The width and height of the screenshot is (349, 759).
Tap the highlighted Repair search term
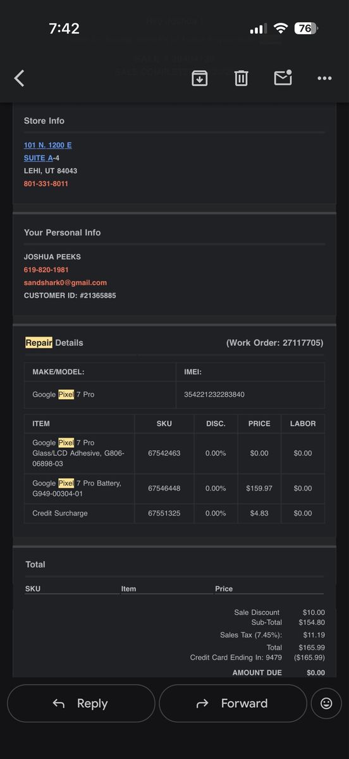39,343
